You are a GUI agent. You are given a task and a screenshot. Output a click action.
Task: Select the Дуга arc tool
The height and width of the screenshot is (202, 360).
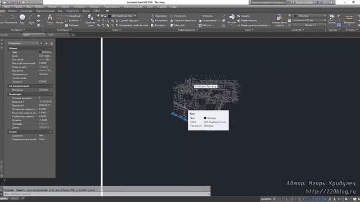[31, 19]
